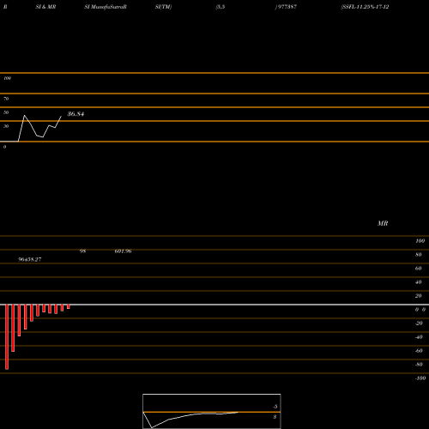Click the RSI value label 36.84
The image size is (429, 429).
[76, 114]
